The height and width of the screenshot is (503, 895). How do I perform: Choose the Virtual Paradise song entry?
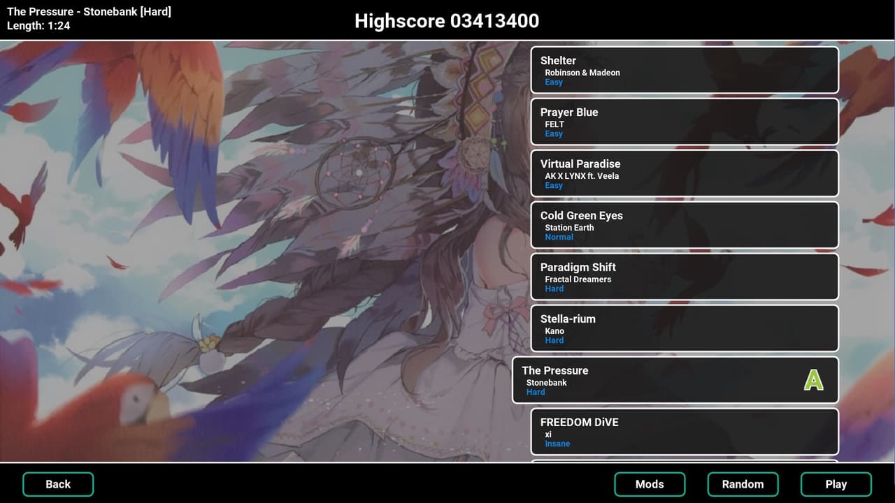pos(685,173)
